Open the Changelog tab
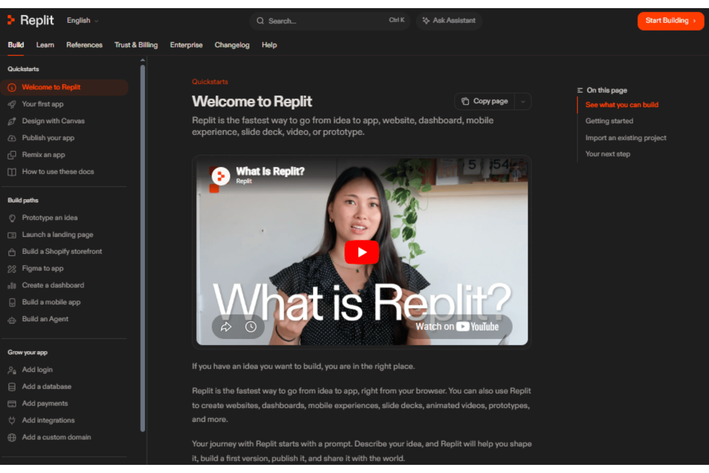The width and height of the screenshot is (709, 473). point(232,45)
